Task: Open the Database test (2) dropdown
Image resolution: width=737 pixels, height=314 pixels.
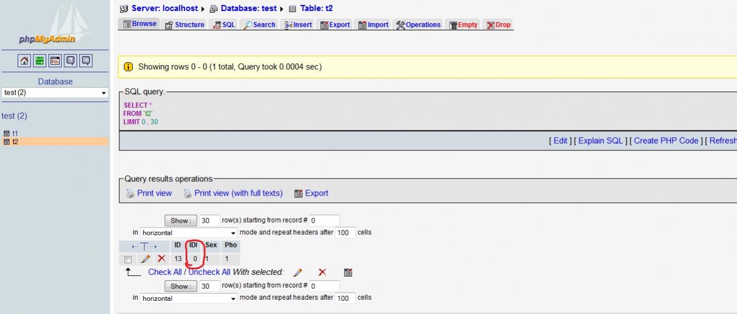Action: coord(55,93)
